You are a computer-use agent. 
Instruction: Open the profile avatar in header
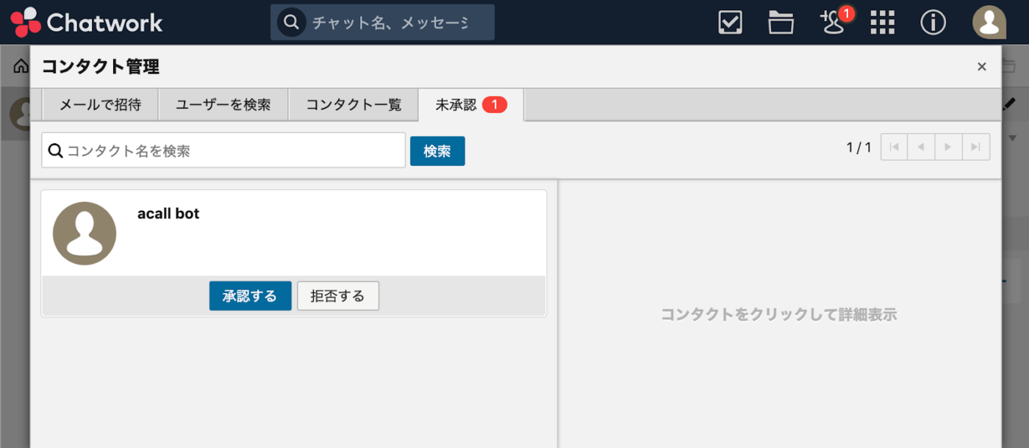coord(989,23)
